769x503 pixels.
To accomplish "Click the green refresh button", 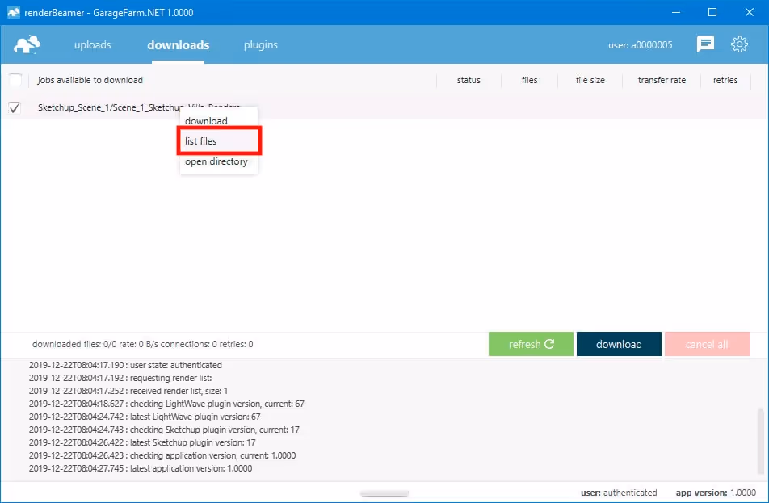I will (x=531, y=344).
